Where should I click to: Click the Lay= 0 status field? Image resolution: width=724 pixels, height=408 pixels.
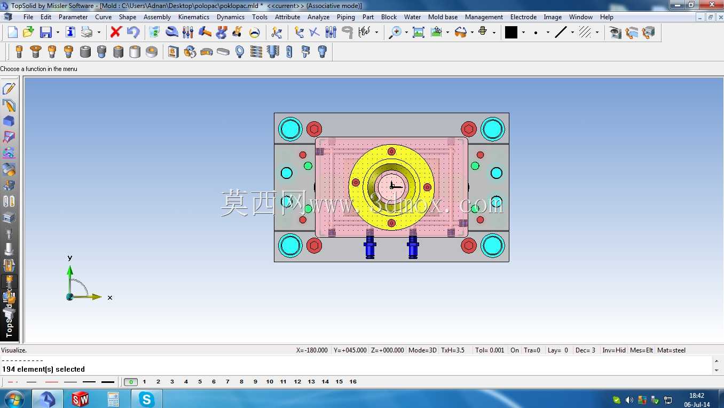tap(558, 350)
